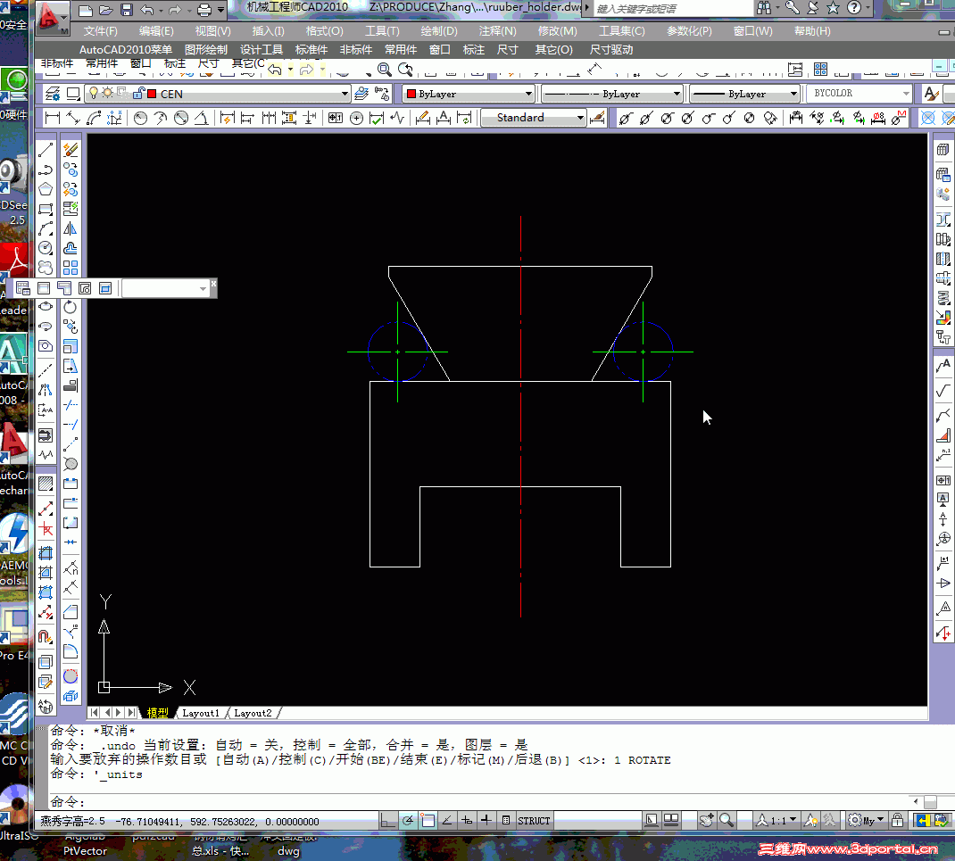Open the 绘制(D) menu

click(439, 31)
